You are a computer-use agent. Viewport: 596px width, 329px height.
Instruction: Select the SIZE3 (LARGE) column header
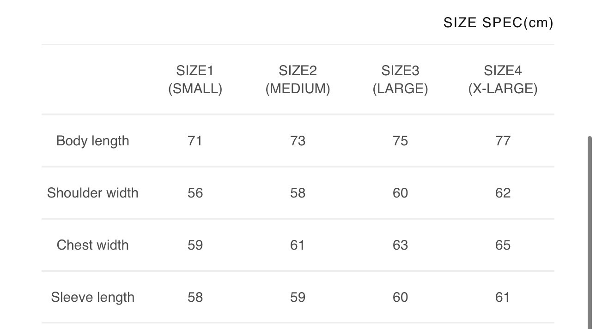click(x=400, y=80)
